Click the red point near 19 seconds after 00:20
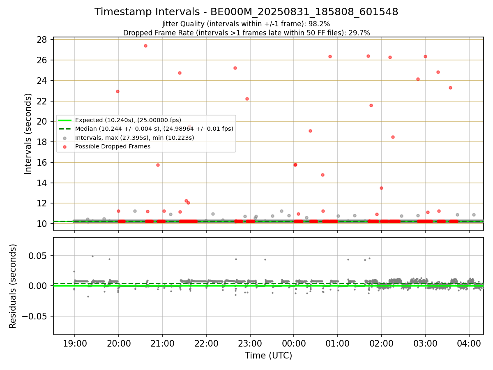Viewport: 493px width, 370px height. [310, 131]
